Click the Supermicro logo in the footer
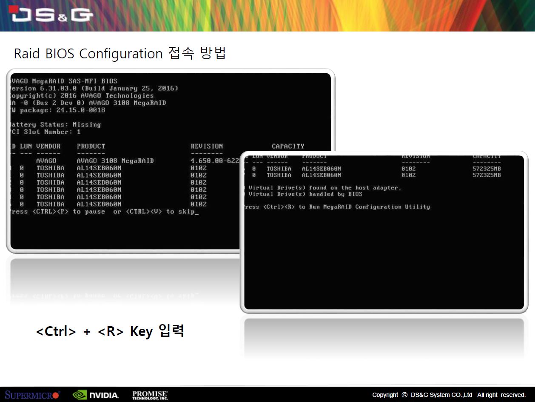The height and width of the screenshot is (402, 535). click(32, 395)
